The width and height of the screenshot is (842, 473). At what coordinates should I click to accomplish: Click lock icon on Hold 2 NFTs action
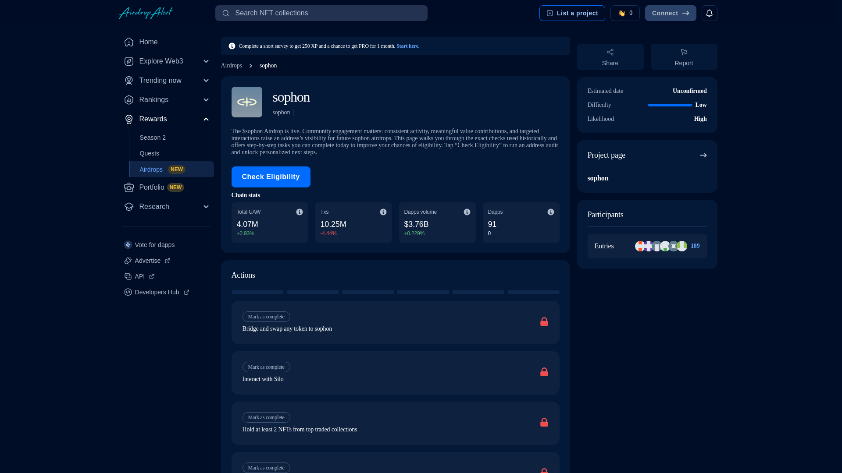click(544, 423)
